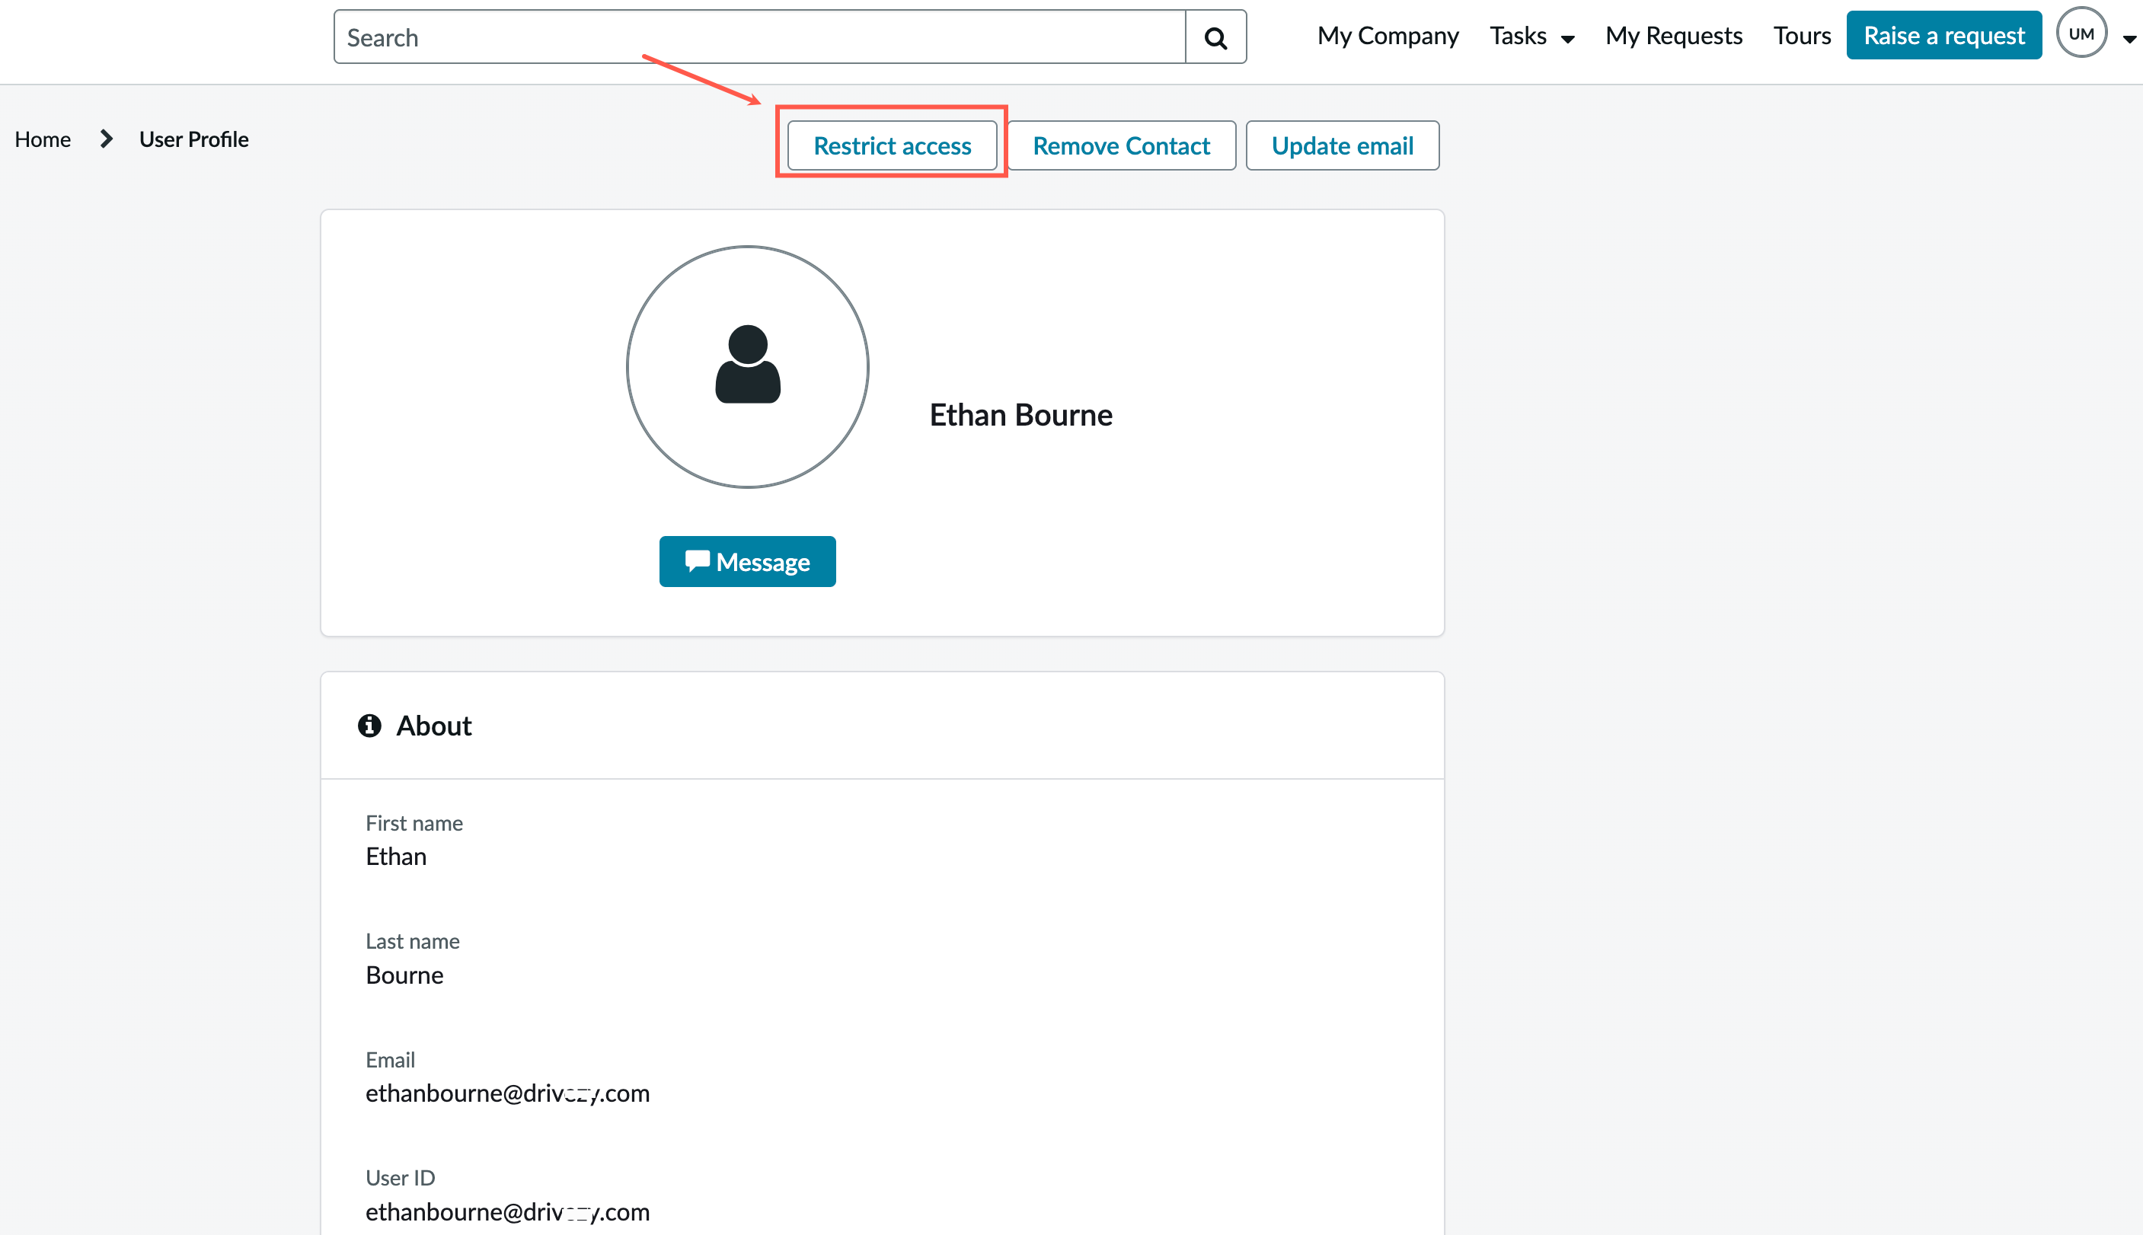Navigate to Home breadcrumb link
The image size is (2143, 1235).
click(43, 139)
